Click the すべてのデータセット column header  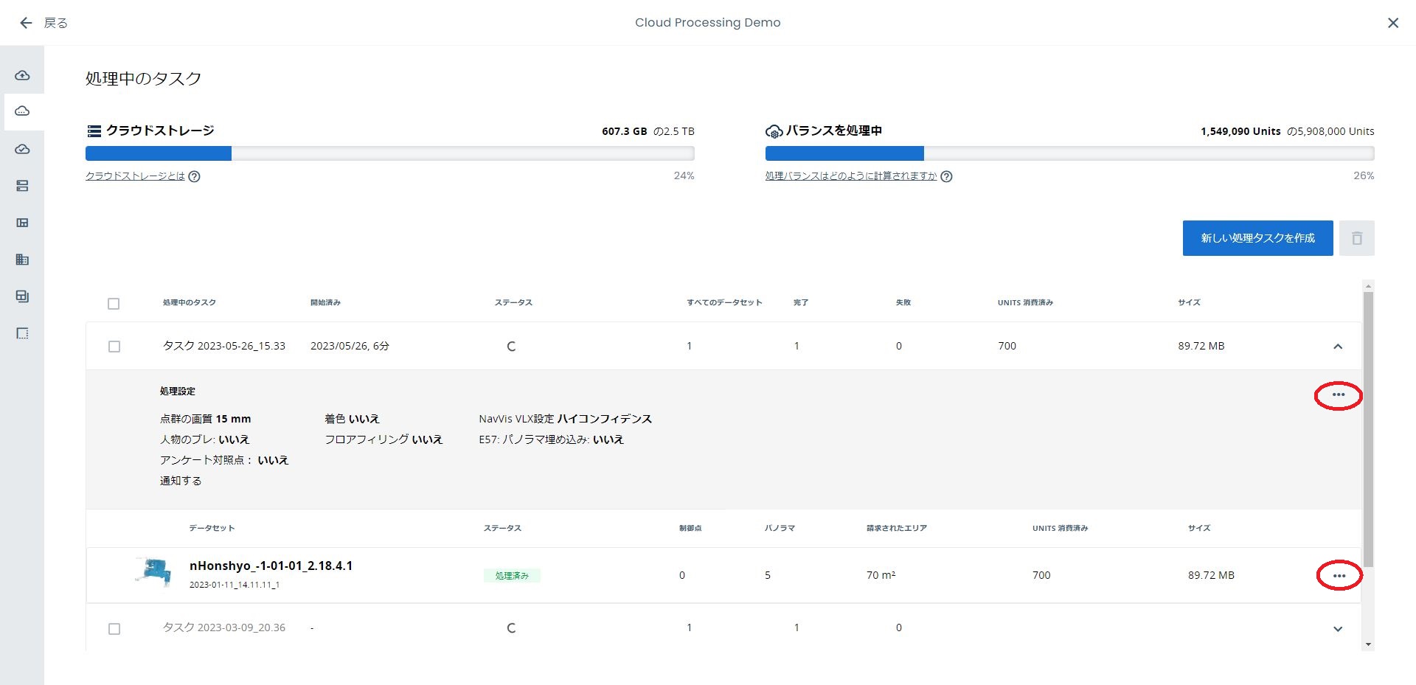[724, 302]
